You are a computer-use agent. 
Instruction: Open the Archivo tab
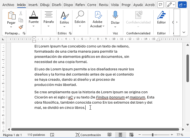(x=8, y=5)
